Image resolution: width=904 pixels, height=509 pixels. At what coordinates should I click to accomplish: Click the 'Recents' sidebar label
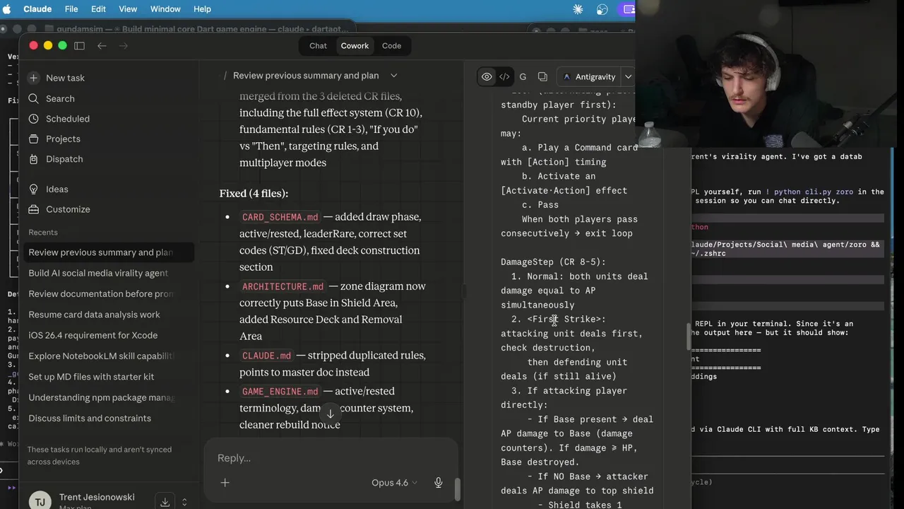[x=43, y=232]
